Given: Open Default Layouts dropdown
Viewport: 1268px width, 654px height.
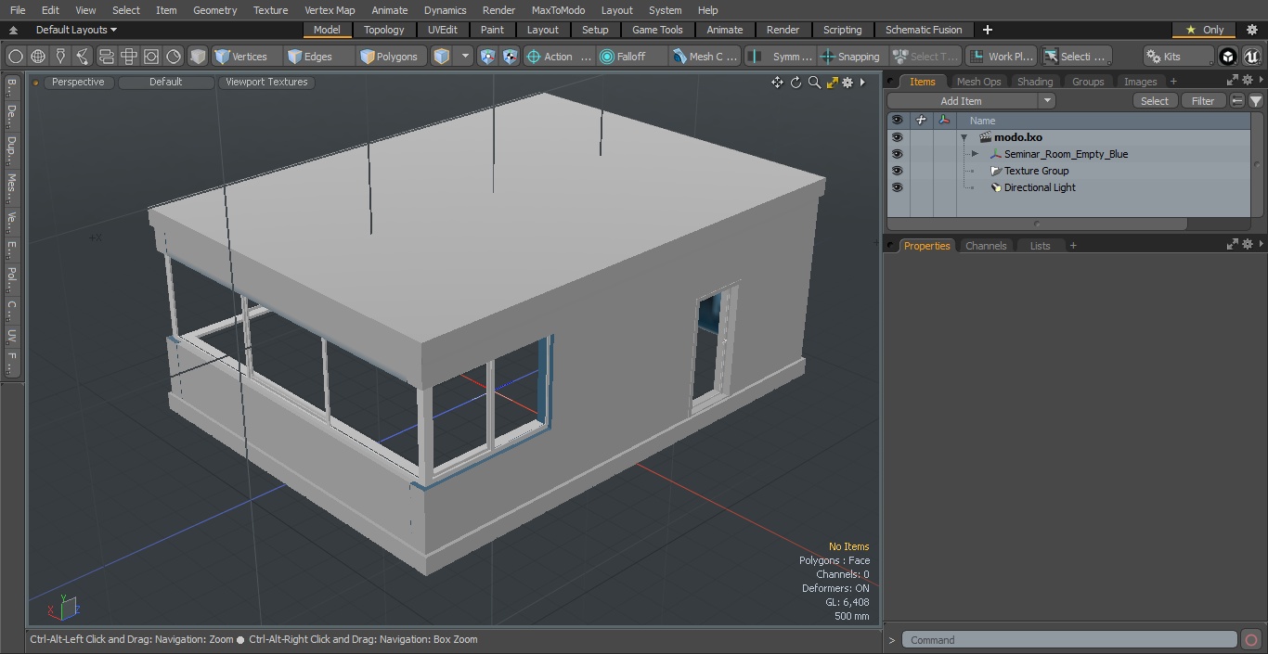Looking at the screenshot, I should (x=76, y=30).
